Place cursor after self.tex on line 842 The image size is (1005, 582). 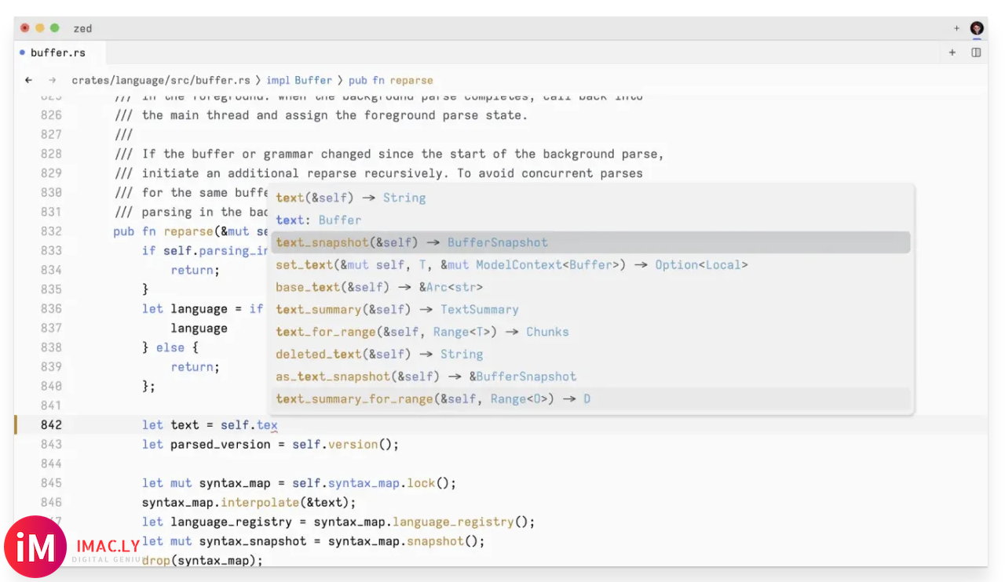tap(279, 425)
